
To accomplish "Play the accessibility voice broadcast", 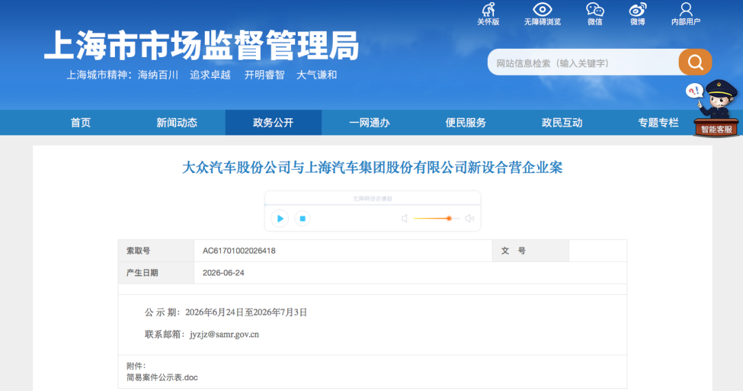I will [279, 219].
